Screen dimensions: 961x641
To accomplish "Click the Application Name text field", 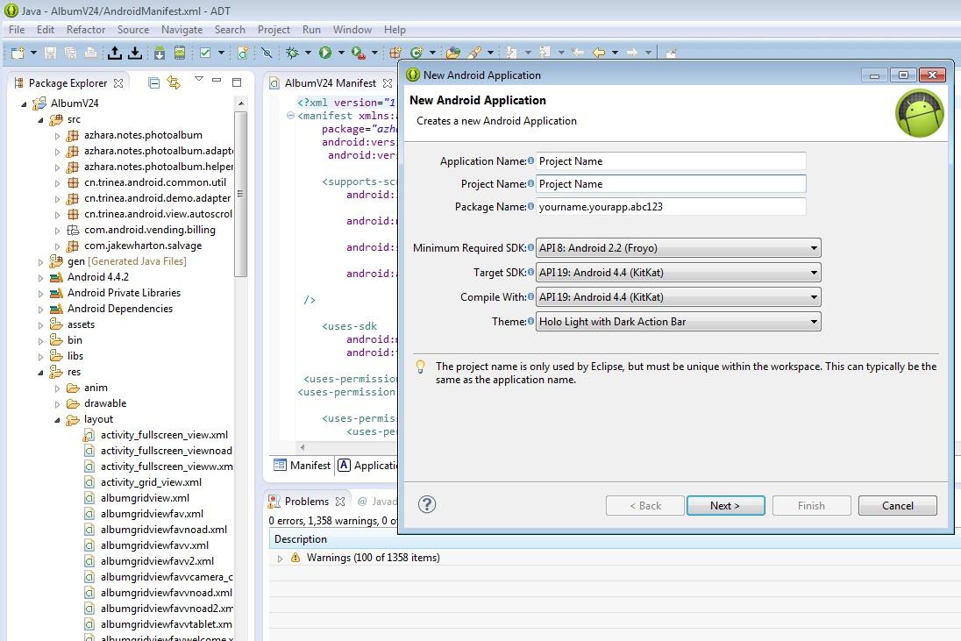I will [x=670, y=161].
